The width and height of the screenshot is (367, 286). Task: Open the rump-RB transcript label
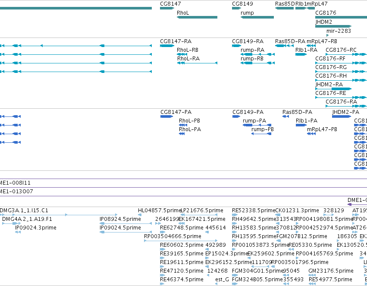pyautogui.click(x=252, y=59)
